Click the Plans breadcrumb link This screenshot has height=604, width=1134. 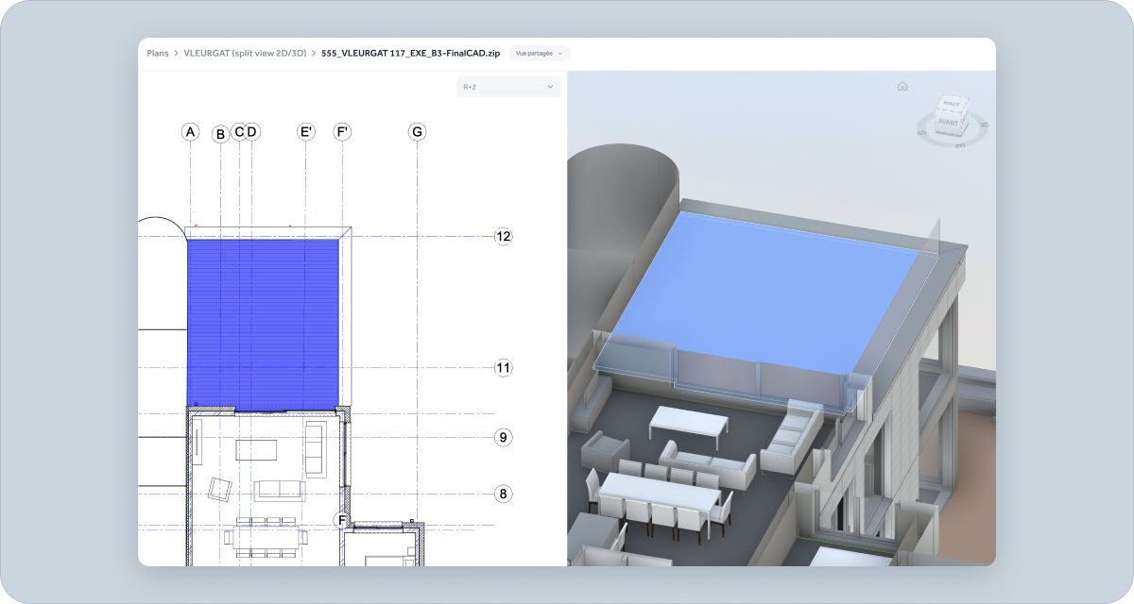(157, 53)
